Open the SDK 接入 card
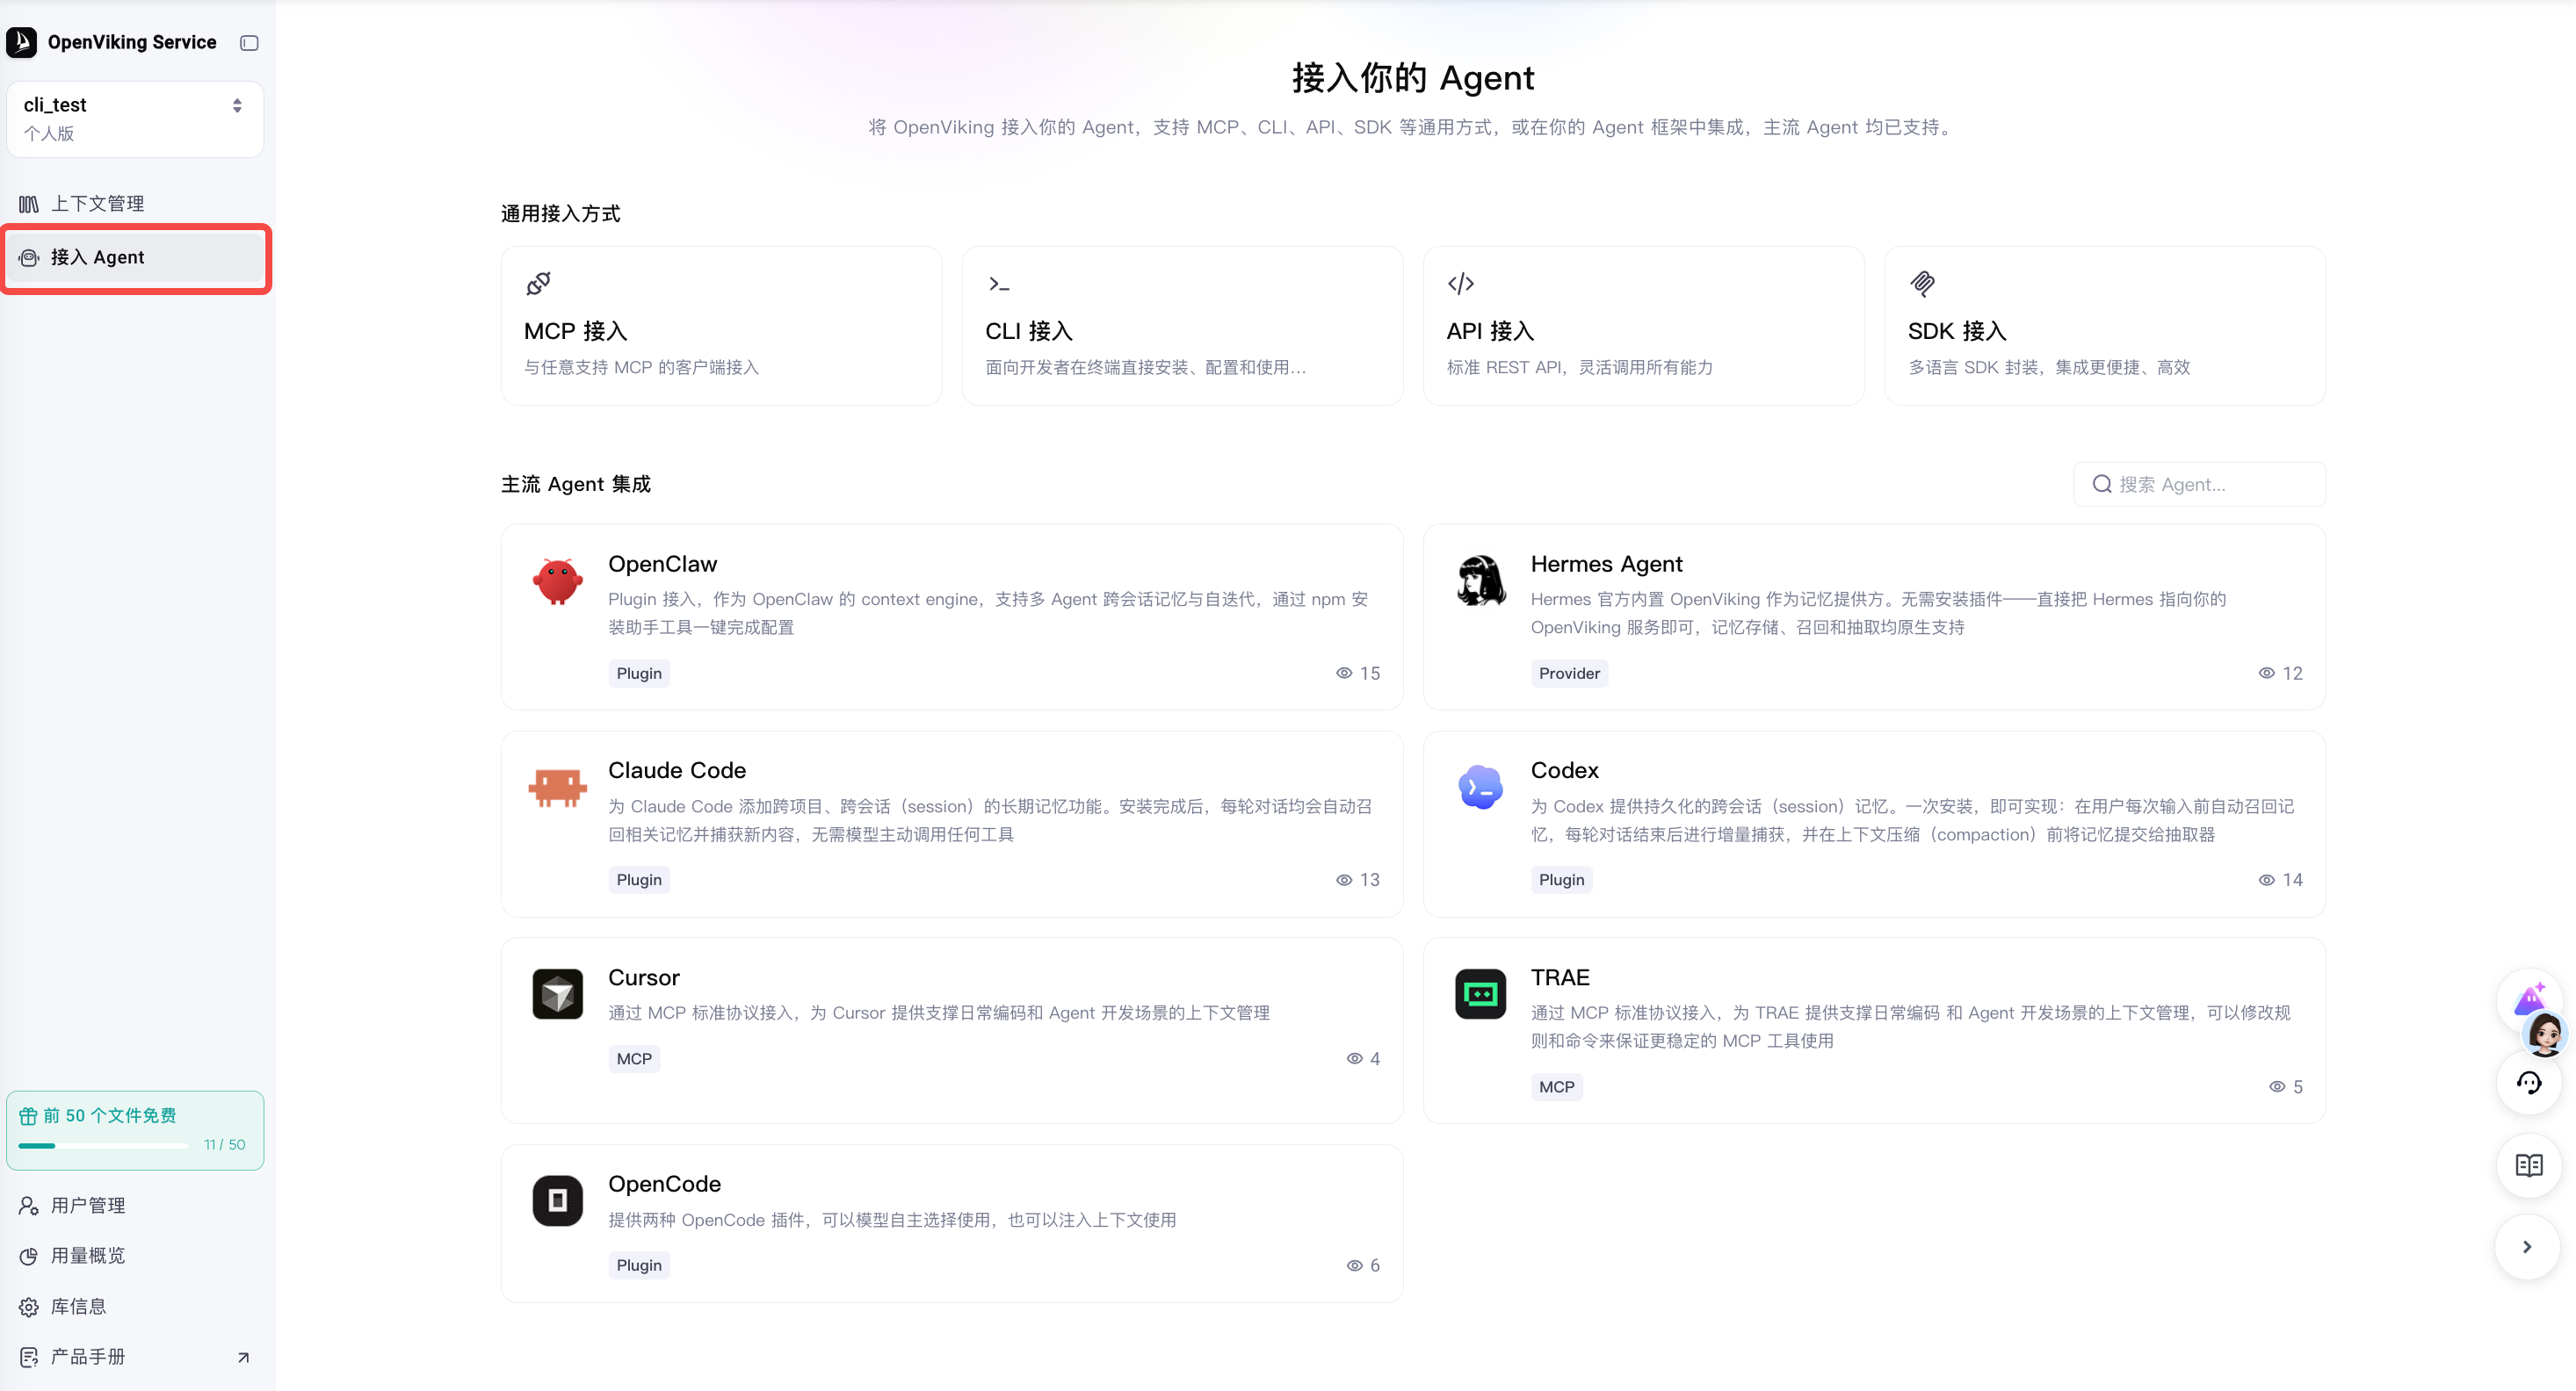Viewport: 2576px width, 1391px height. click(x=2104, y=326)
